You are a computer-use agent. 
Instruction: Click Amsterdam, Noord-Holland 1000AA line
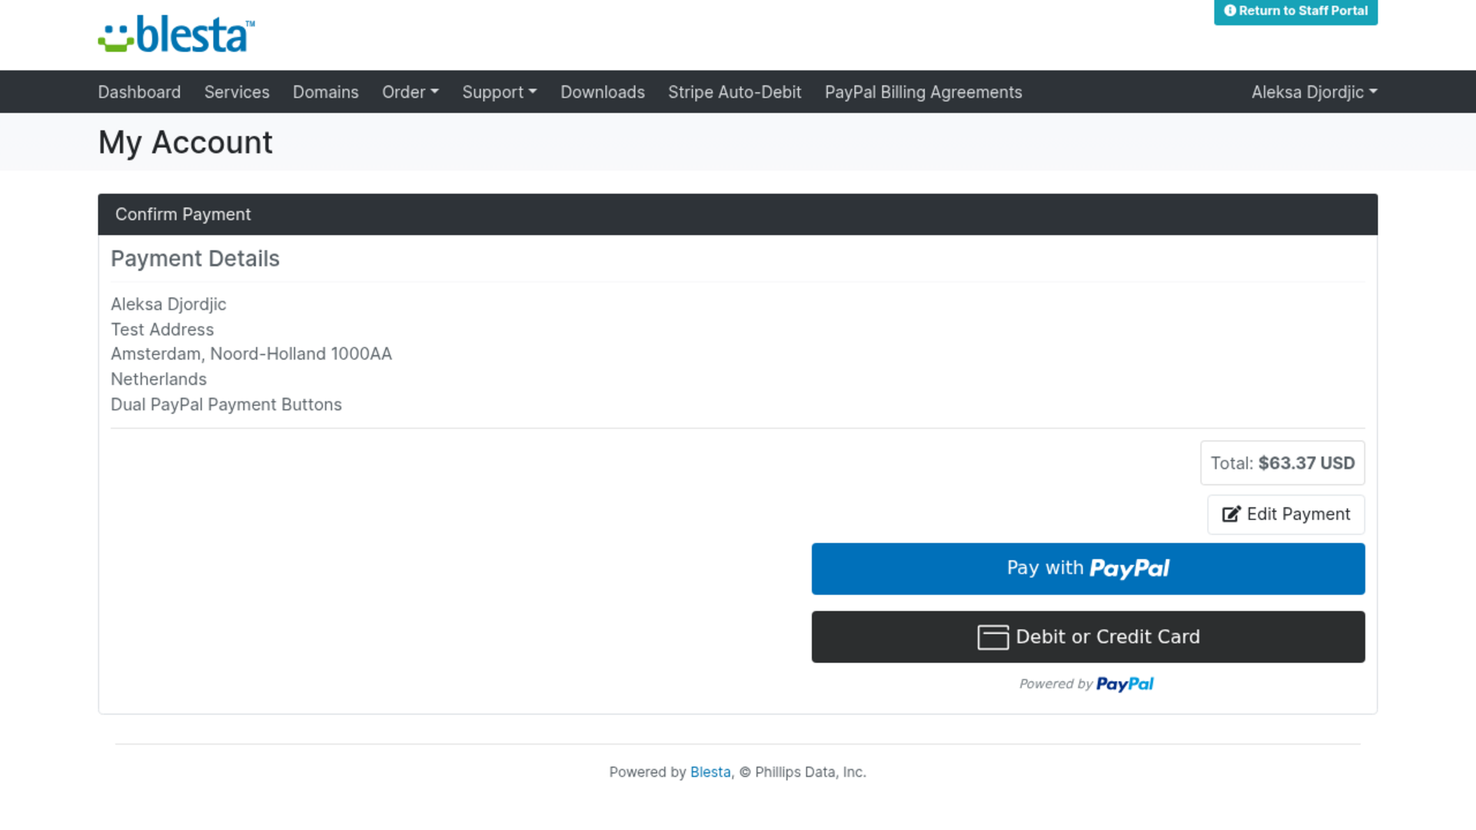coord(251,354)
